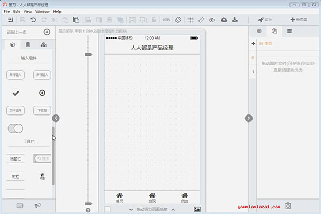321x214 pixels.
Task: Select the checkmark checkbox component
Action: 16,93
